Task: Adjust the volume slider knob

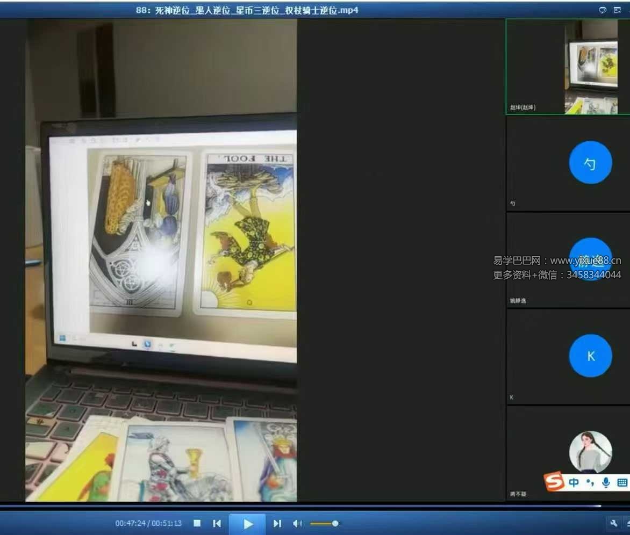Action: [x=335, y=523]
